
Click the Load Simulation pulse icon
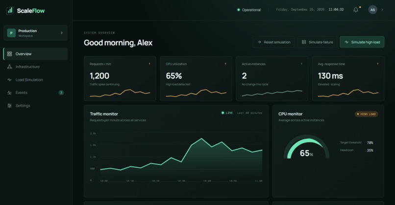10,80
